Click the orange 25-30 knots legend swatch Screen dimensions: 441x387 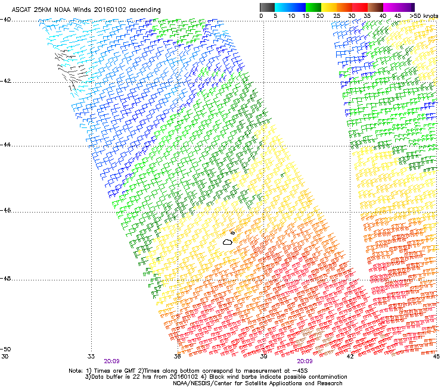coord(344,7)
